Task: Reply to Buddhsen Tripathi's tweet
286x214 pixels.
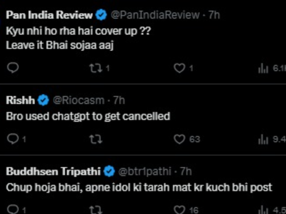Action: tap(13, 209)
